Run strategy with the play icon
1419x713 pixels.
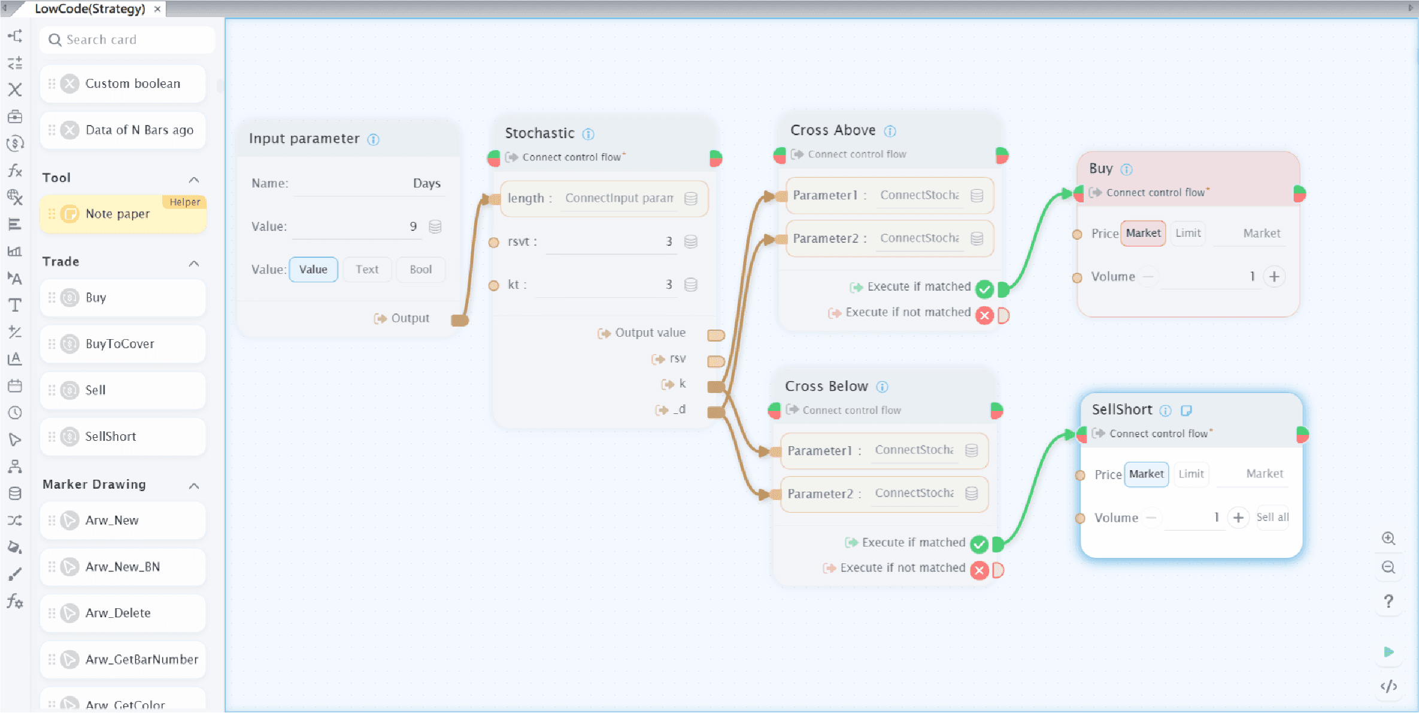1388,652
